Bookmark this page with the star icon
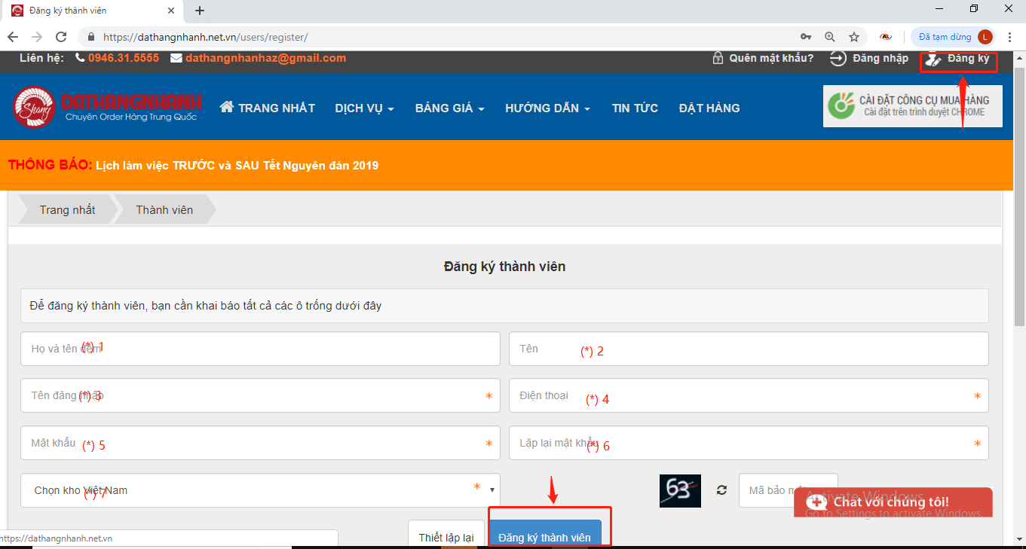1026x549 pixels. (853, 37)
